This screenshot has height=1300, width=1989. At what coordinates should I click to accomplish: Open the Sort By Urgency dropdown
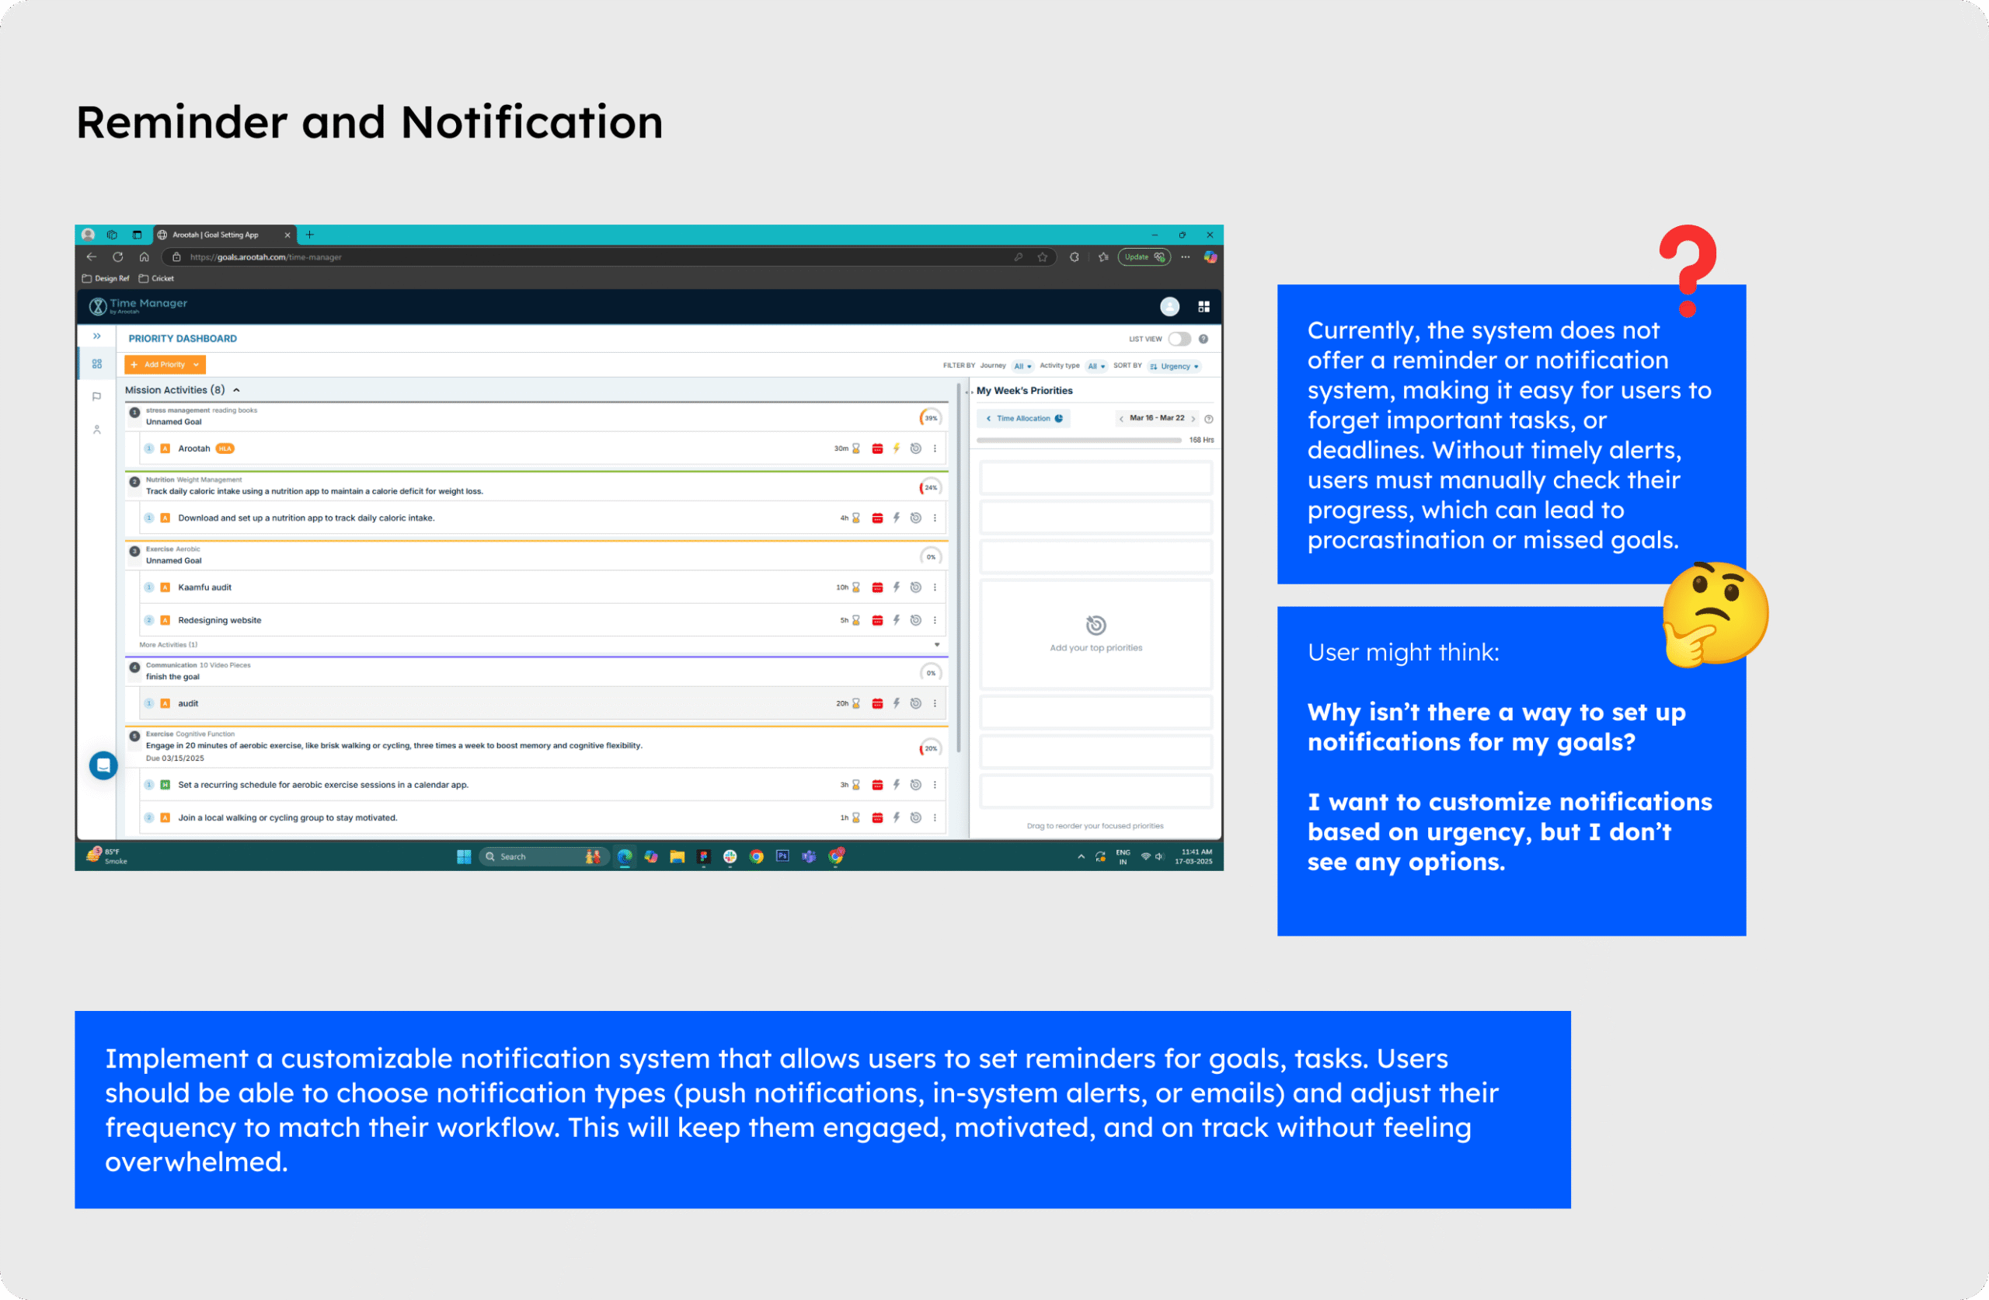pos(1175,366)
